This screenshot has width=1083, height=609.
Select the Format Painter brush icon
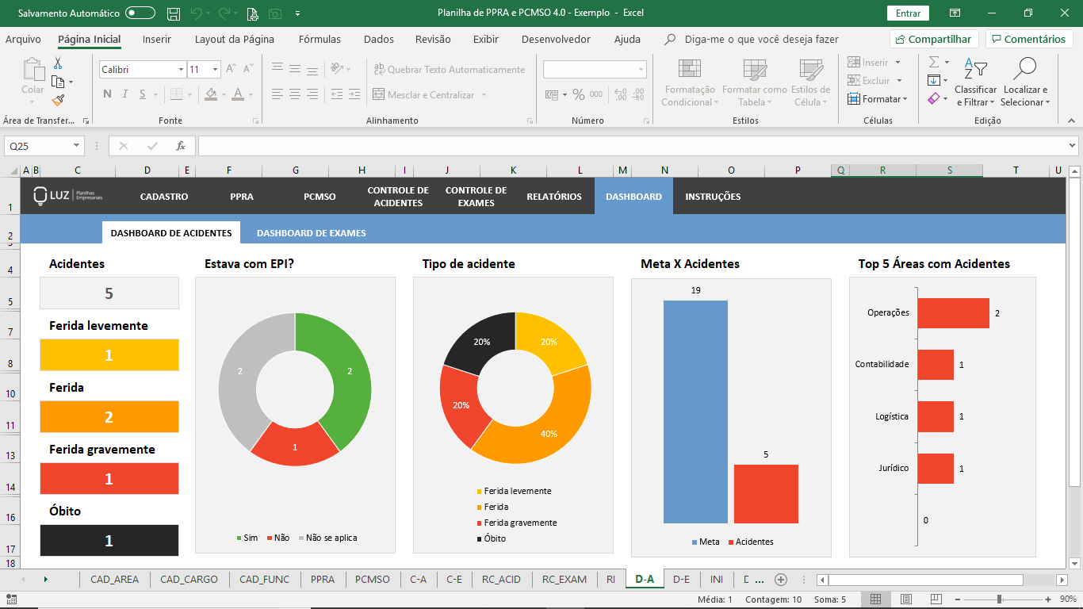pyautogui.click(x=58, y=100)
